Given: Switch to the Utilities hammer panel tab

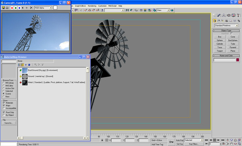Looking at the screenshot, I should pos(238,15).
